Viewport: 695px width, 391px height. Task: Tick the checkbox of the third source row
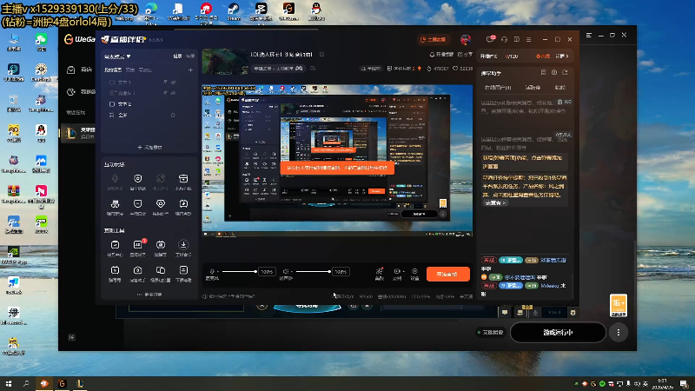click(112, 104)
